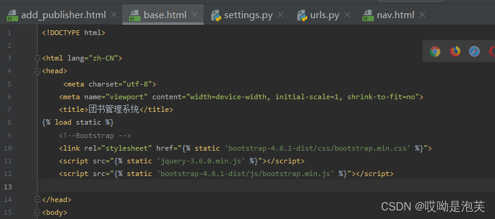495x219 pixels.
Task: Close the settings.py tab
Action: 281,15
